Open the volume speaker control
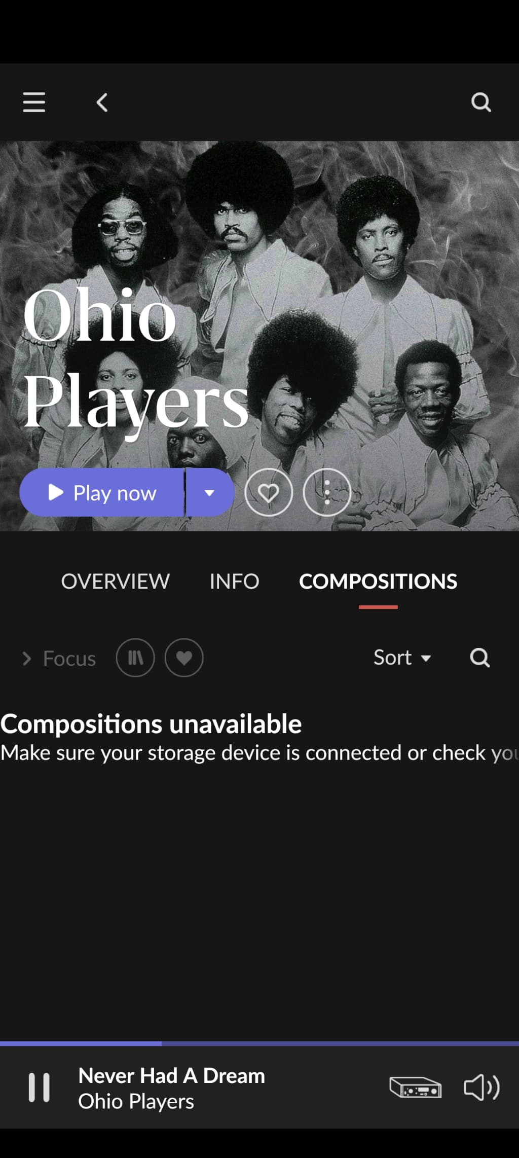The width and height of the screenshot is (519, 1158). [x=481, y=1087]
